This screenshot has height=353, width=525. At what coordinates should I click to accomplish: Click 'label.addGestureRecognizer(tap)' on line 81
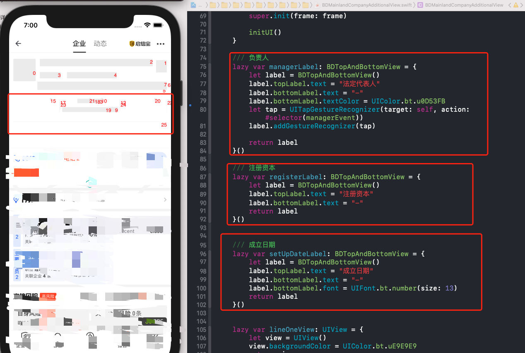pos(312,126)
